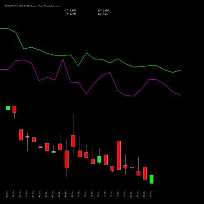This screenshot has width=204, height=204.
Task: Click the high value H: 3.00
Action: tap(103, 11)
